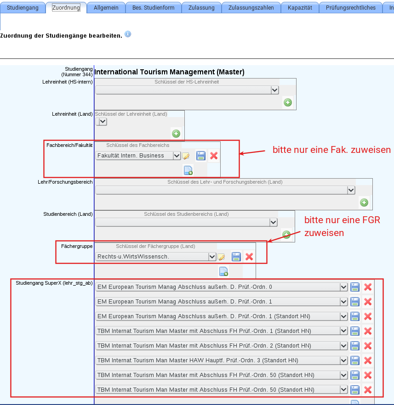Add a new Fächergruppe entry with document-plus icon
This screenshot has width=394, height=405.
[223, 271]
